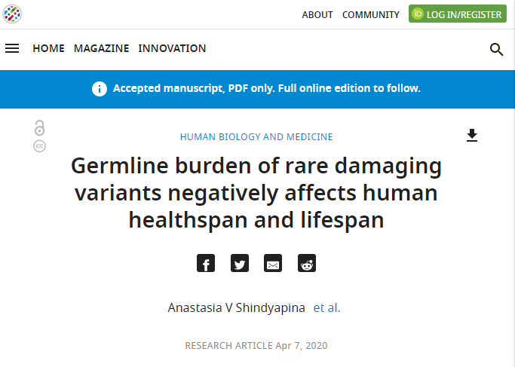Viewport: 515px width, 367px height.
Task: Download the article PDF via the arrow icon
Action: (x=472, y=135)
